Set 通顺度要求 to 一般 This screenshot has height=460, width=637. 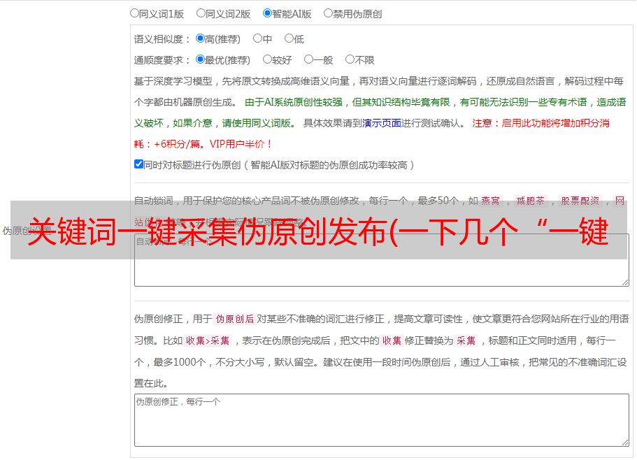coord(308,59)
